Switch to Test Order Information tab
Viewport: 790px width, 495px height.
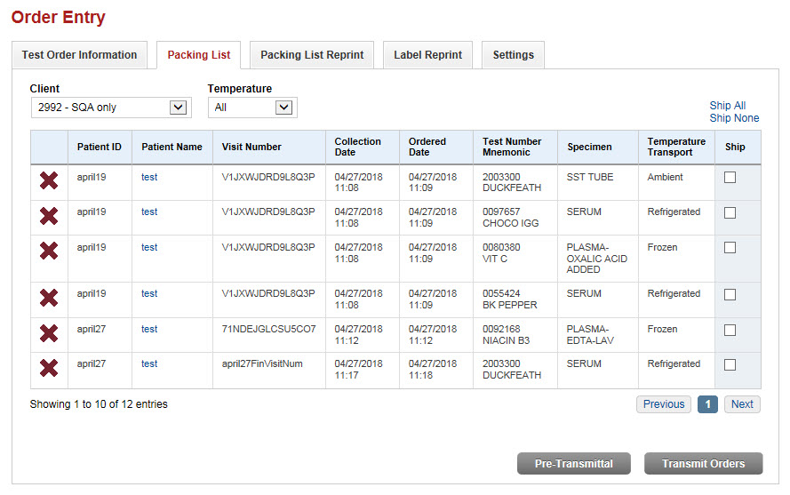[79, 55]
